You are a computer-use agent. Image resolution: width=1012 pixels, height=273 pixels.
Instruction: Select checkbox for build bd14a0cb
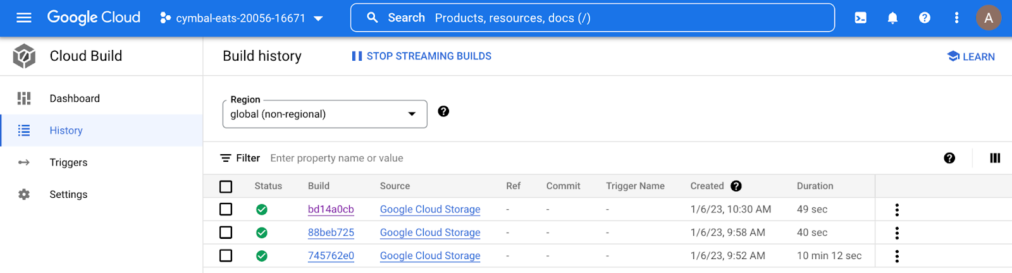click(226, 209)
